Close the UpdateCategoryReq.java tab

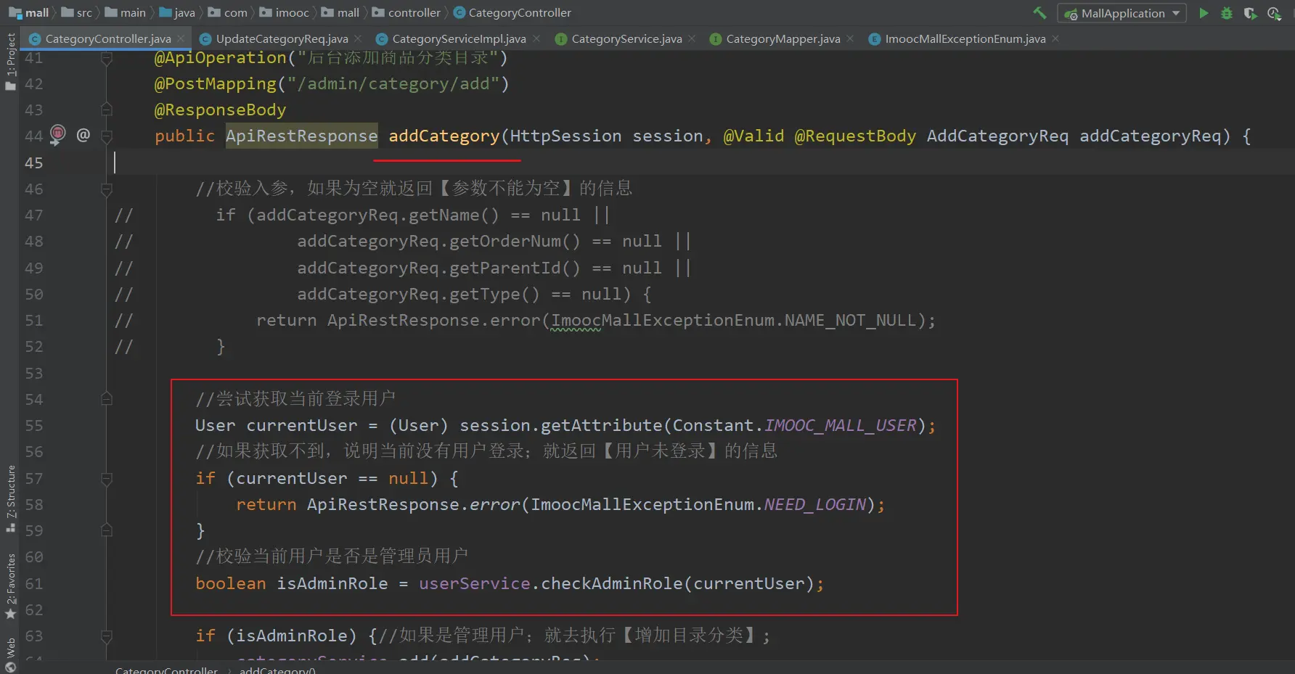[x=358, y=38]
